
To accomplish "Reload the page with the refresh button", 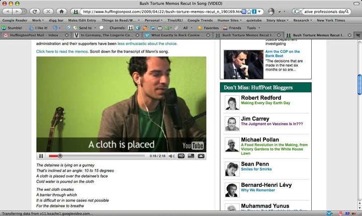I will click(35, 12).
